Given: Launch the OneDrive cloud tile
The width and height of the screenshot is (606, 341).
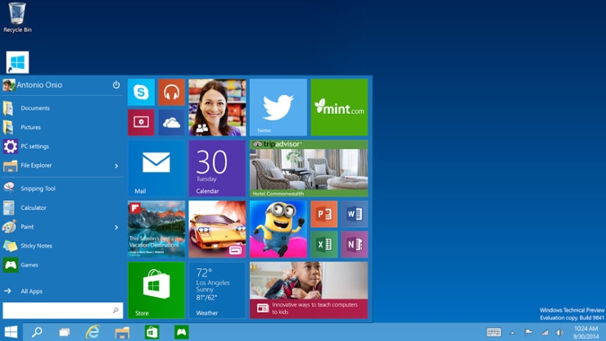Looking at the screenshot, I should 171,123.
